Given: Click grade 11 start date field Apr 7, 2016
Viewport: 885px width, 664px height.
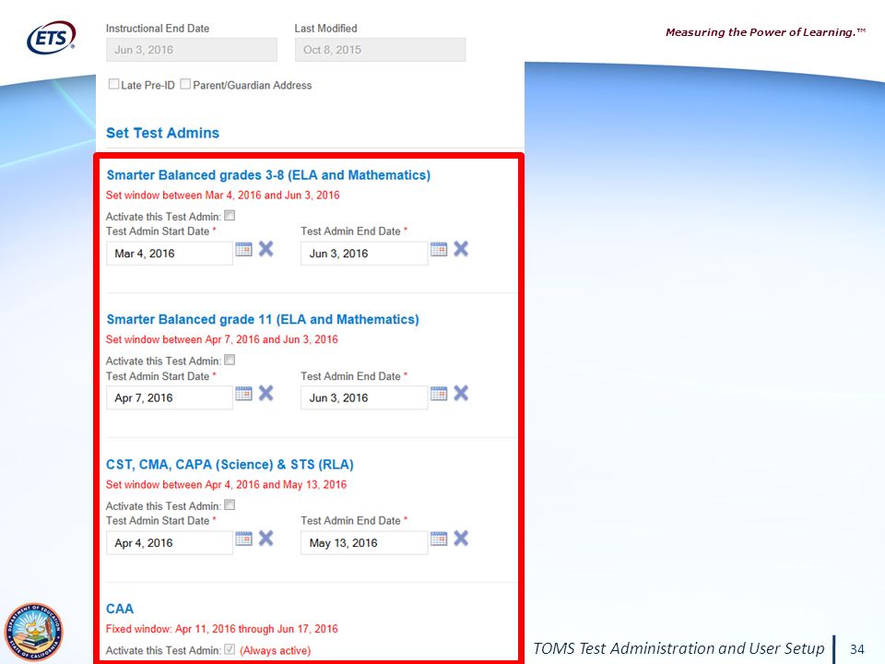Looking at the screenshot, I should tap(170, 398).
